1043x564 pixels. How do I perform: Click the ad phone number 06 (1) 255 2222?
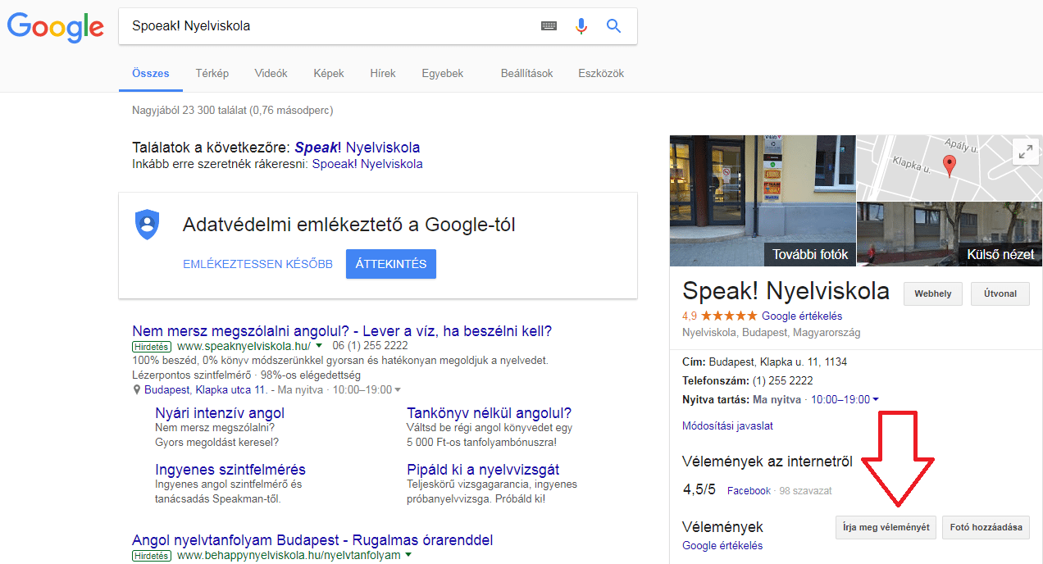(x=370, y=346)
